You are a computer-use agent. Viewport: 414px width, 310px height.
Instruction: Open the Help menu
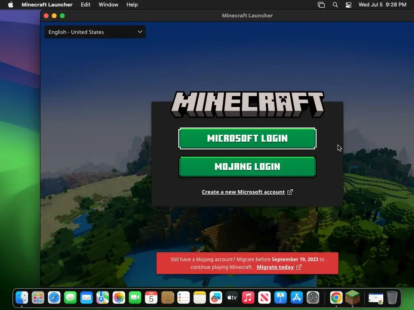point(132,4)
